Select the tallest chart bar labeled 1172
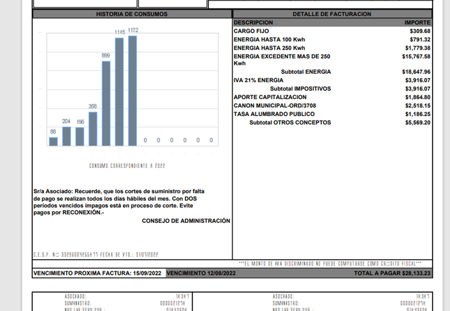This screenshot has width=450, height=311. point(133,90)
